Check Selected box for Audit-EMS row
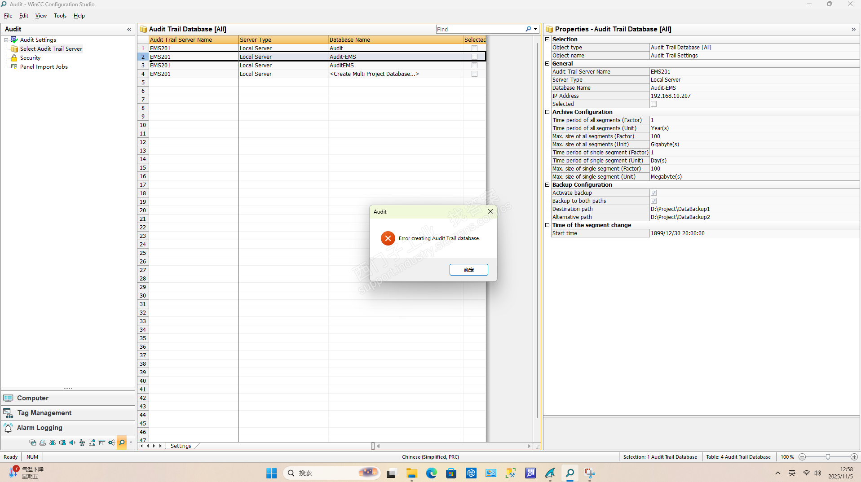 pos(474,57)
